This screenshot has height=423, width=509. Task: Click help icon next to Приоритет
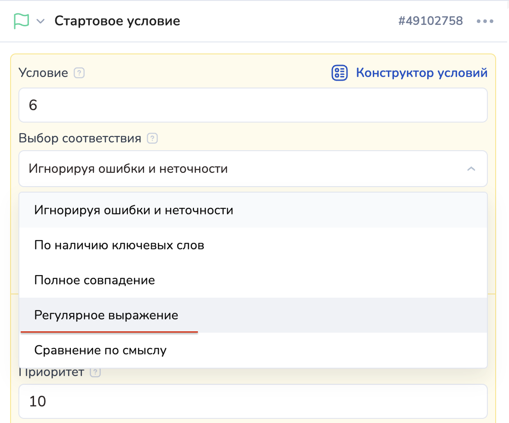click(x=95, y=373)
